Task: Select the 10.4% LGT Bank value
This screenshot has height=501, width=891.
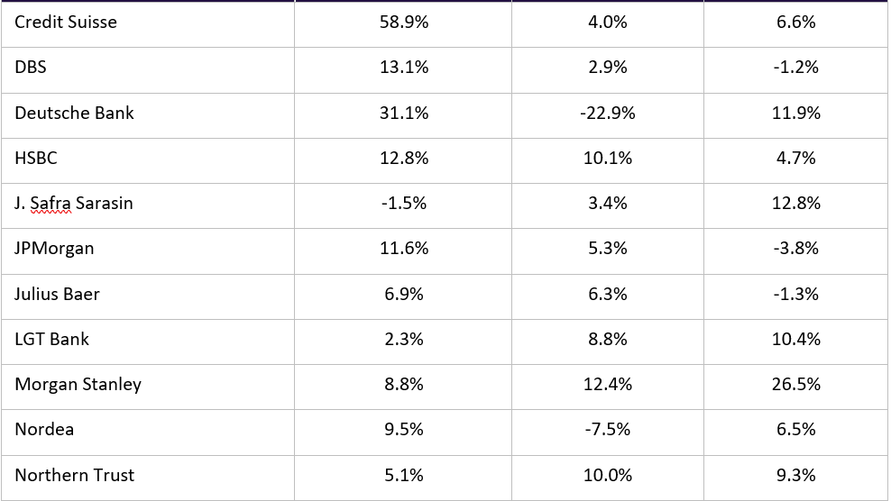Action: click(x=796, y=339)
